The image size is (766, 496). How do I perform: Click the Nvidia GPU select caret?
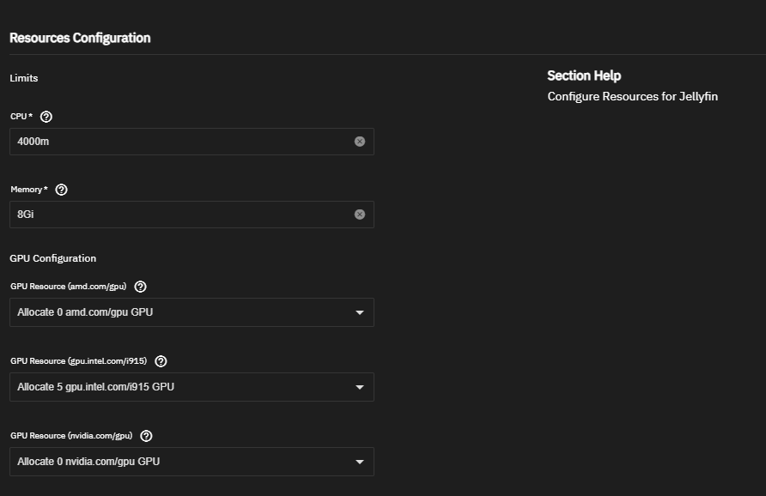coord(360,463)
